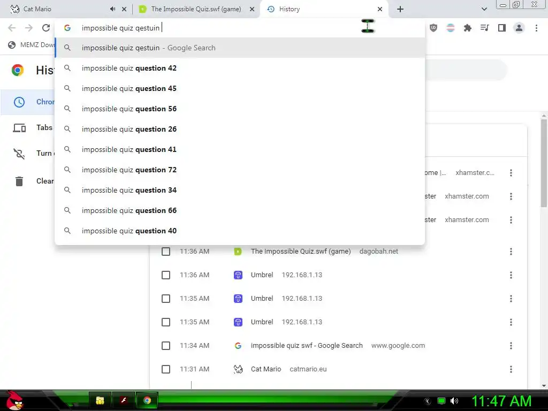Select suggestion 'impossible quiz question 41'
This screenshot has width=548, height=411.
click(x=240, y=150)
